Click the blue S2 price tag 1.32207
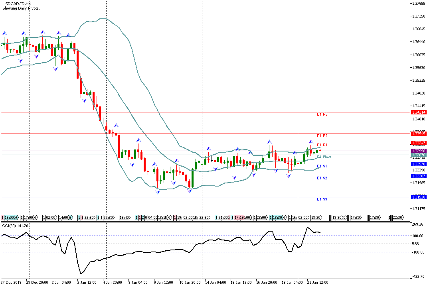431x287 pixels. pyautogui.click(x=419, y=176)
